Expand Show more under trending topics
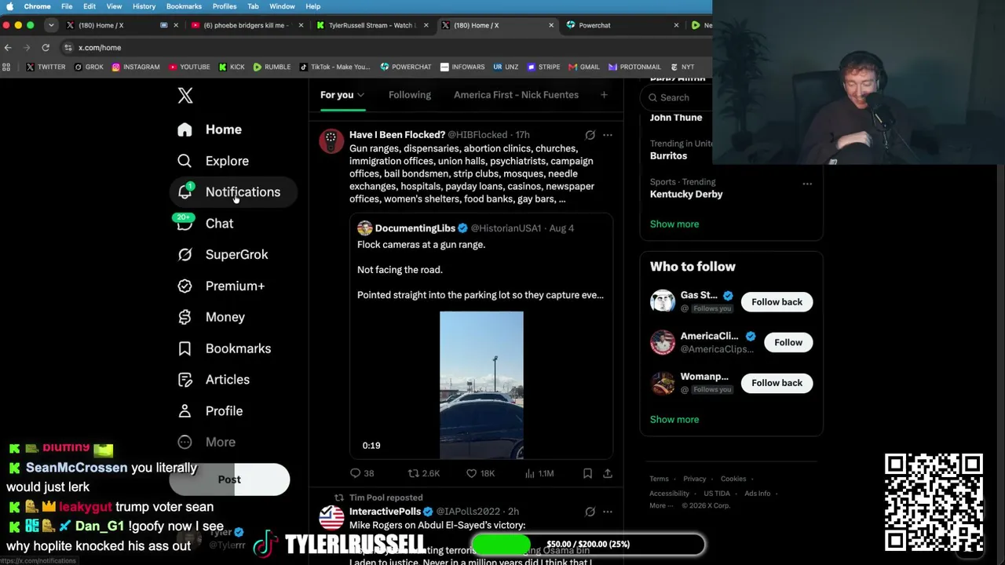Image resolution: width=1005 pixels, height=565 pixels. pyautogui.click(x=674, y=224)
